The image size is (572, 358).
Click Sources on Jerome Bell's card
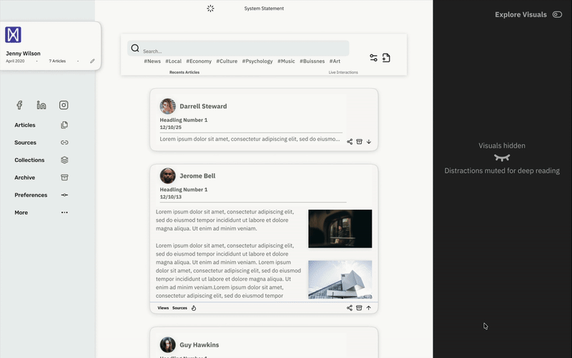pos(179,308)
